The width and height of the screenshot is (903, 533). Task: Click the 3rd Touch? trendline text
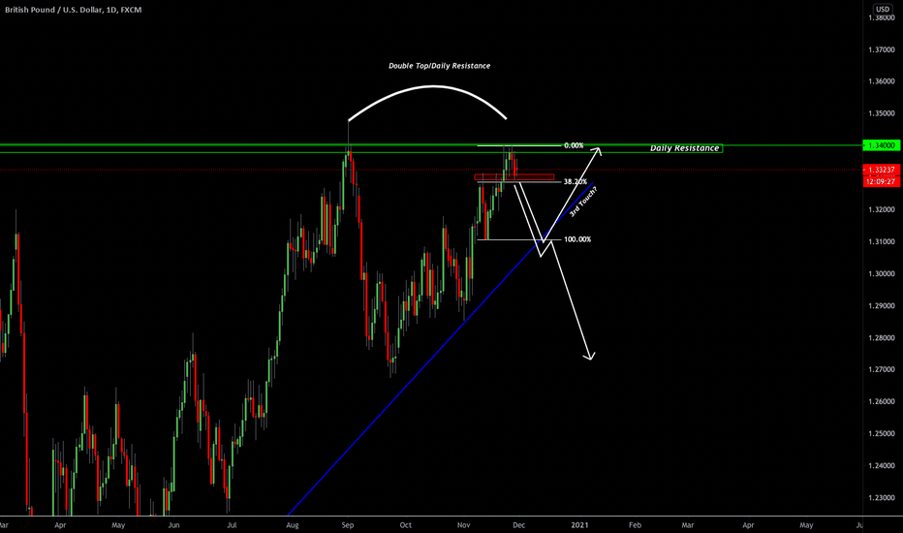click(x=583, y=202)
